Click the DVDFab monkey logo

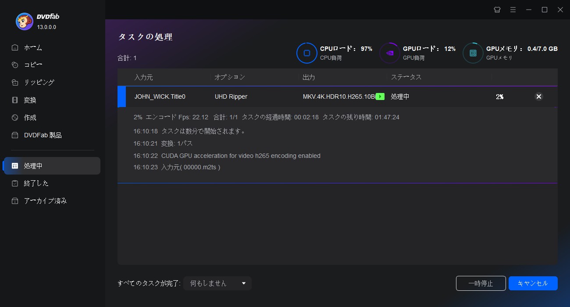[x=24, y=21]
